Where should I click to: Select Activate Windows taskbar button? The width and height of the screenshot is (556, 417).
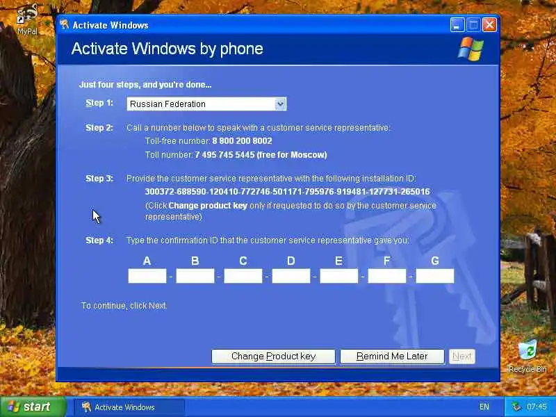coord(129,407)
